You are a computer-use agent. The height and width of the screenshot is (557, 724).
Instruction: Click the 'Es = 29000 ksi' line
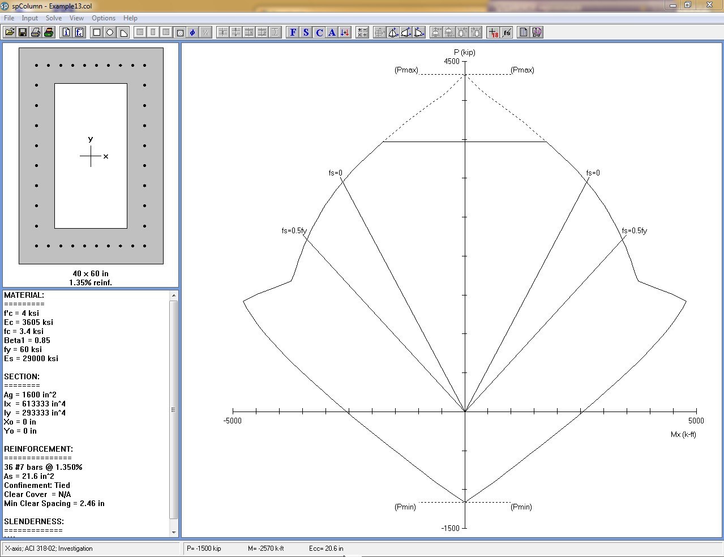point(31,358)
